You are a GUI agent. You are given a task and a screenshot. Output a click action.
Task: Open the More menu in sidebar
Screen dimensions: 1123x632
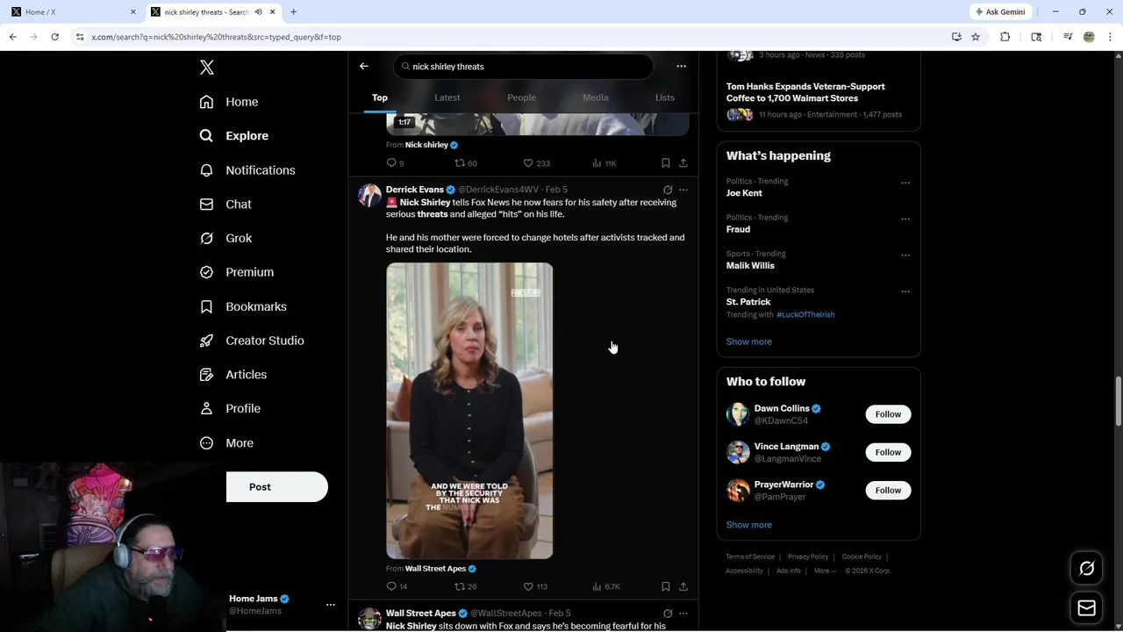[226, 443]
